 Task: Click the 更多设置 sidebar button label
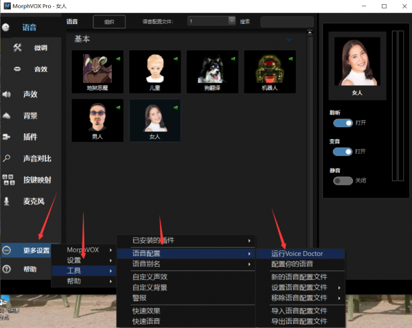pos(36,250)
